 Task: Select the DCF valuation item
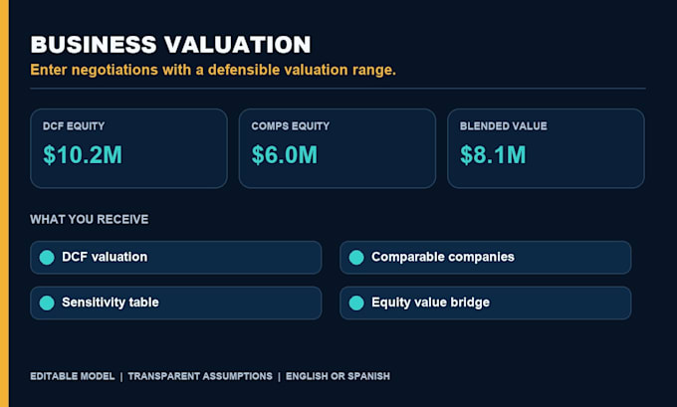click(176, 258)
